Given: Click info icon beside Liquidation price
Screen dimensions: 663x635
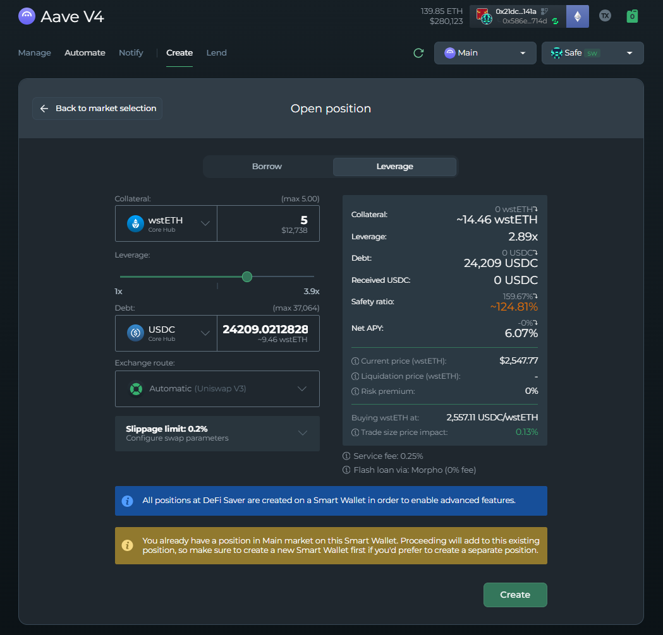Looking at the screenshot, I should [355, 376].
